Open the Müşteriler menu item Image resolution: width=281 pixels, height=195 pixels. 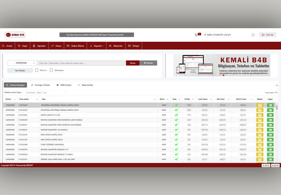coord(116,46)
